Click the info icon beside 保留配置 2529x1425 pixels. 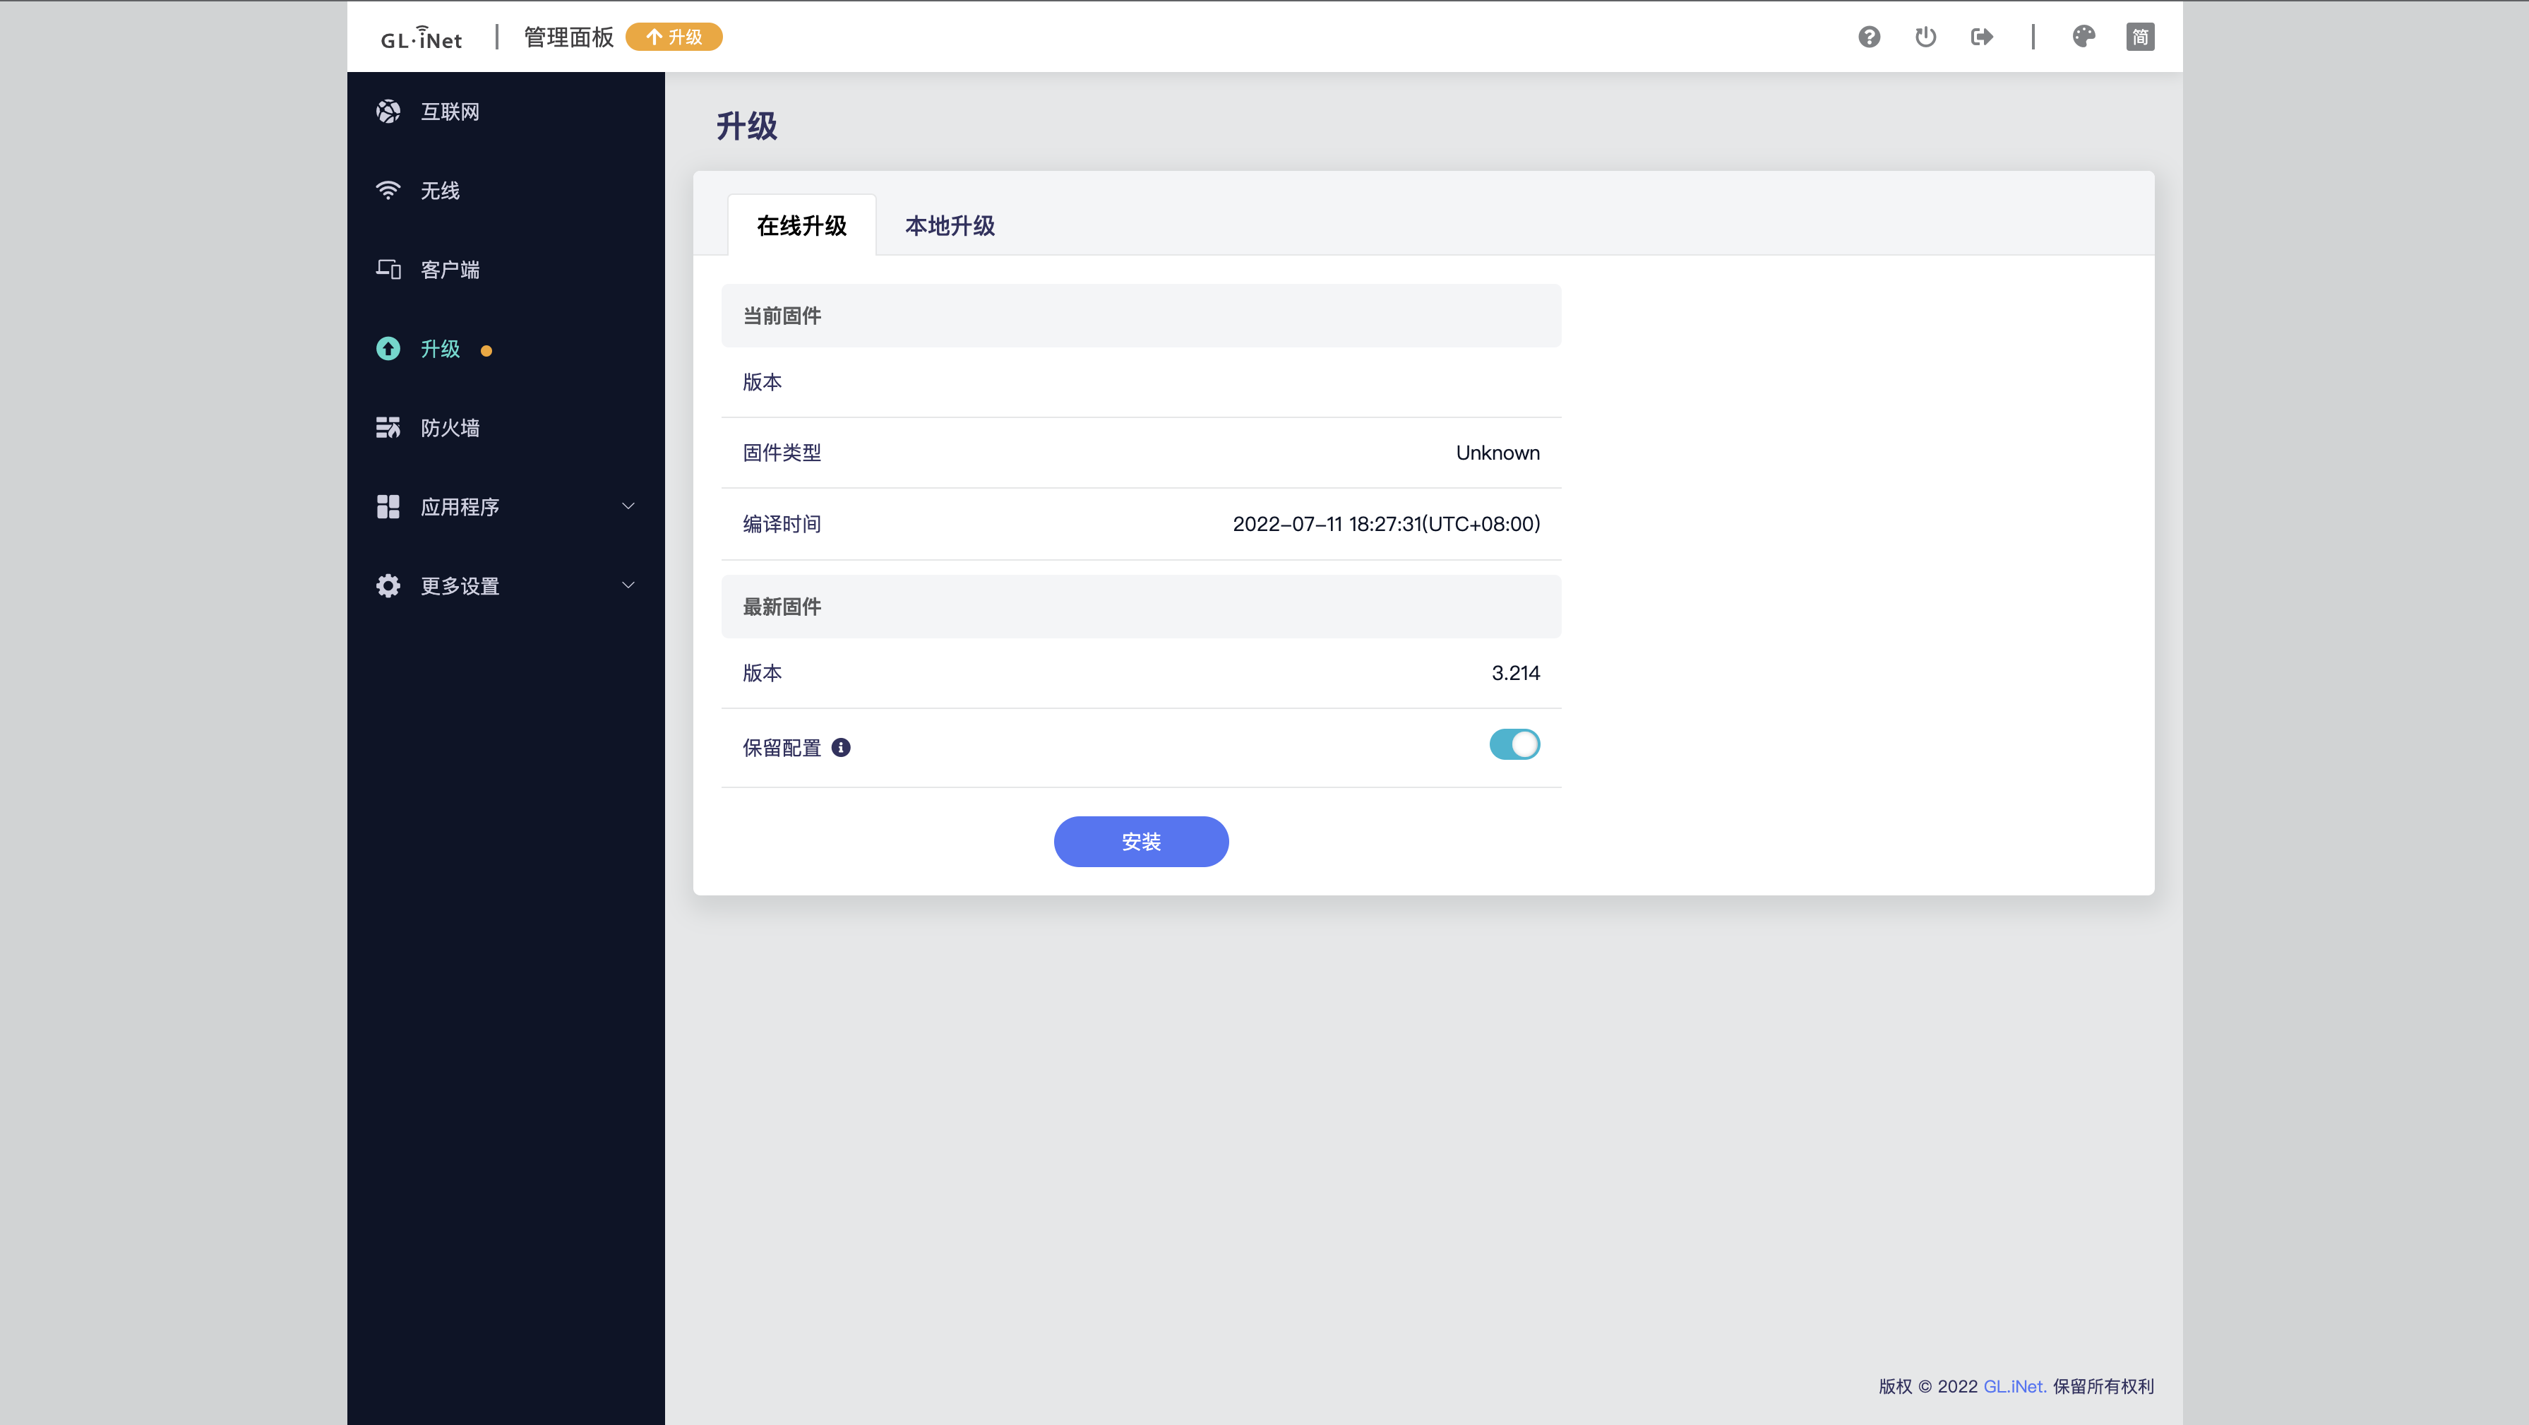click(840, 747)
